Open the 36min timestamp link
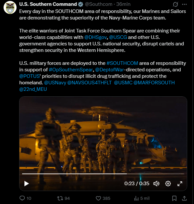The image size is (194, 204). (123, 4)
